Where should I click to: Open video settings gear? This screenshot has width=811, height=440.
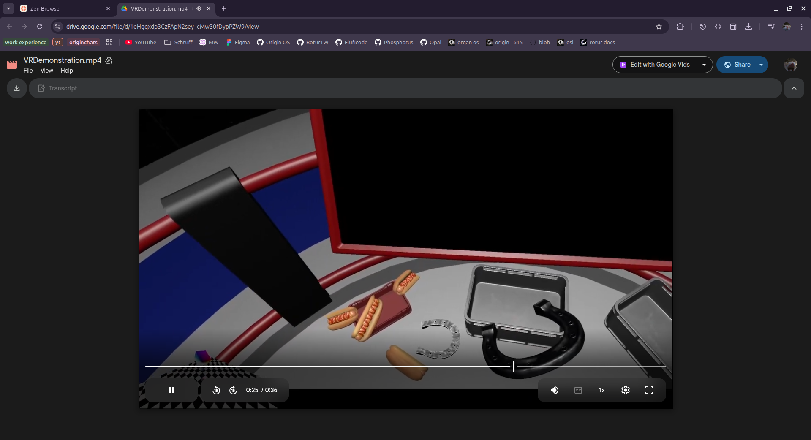(626, 390)
